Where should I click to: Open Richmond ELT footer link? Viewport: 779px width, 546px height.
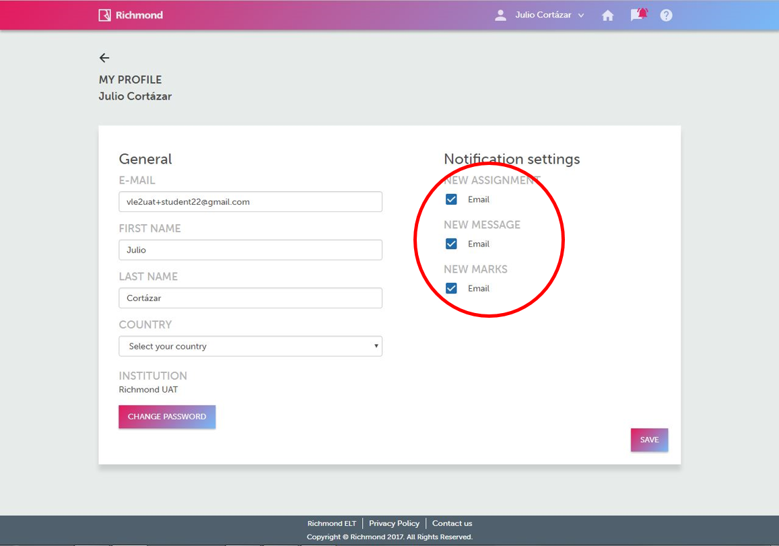[332, 523]
